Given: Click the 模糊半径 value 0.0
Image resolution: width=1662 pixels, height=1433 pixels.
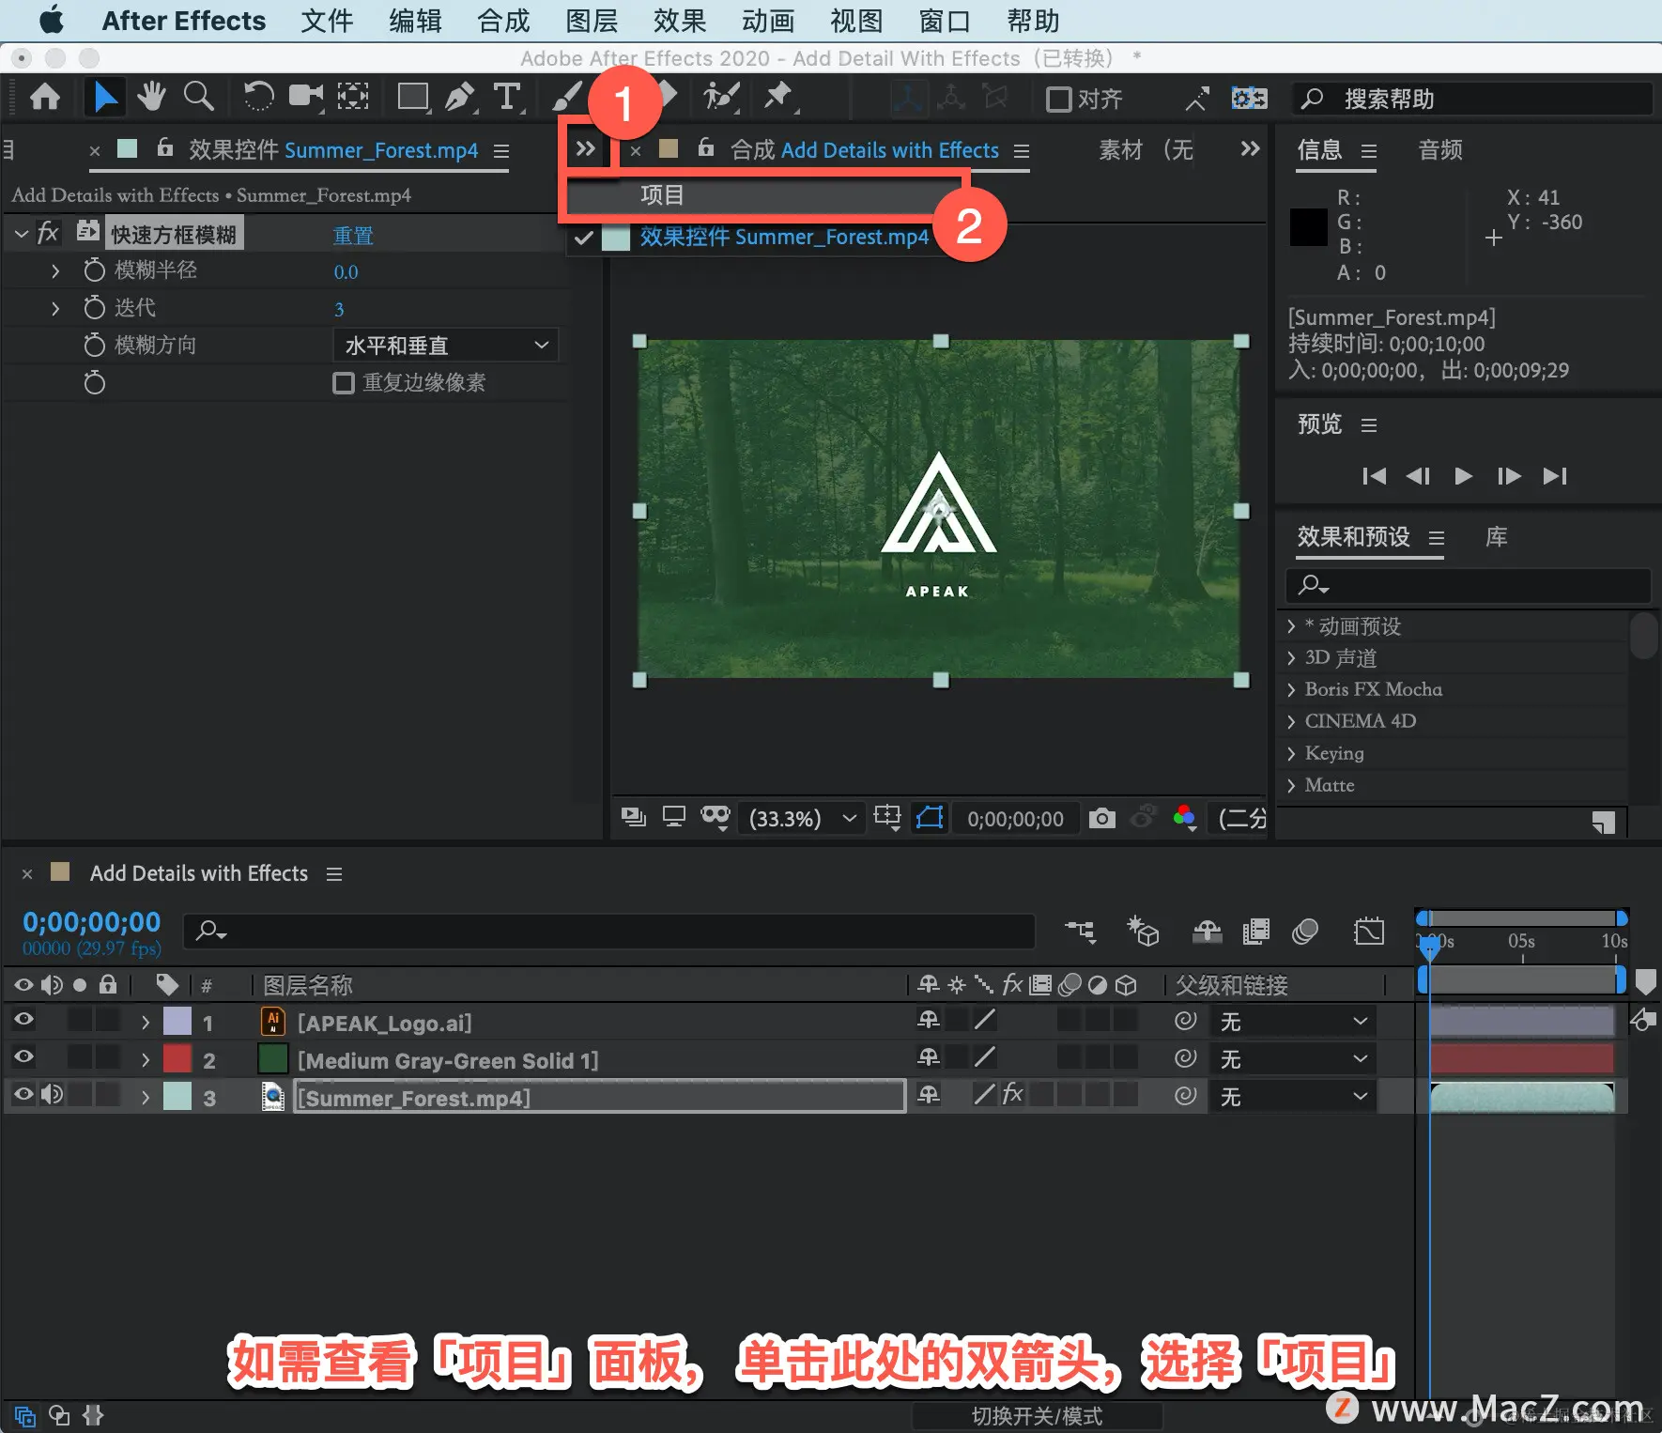Looking at the screenshot, I should point(346,272).
